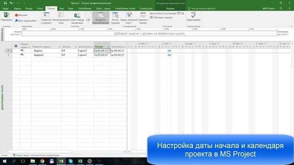Run Расчет проекта calculation

(115, 18)
